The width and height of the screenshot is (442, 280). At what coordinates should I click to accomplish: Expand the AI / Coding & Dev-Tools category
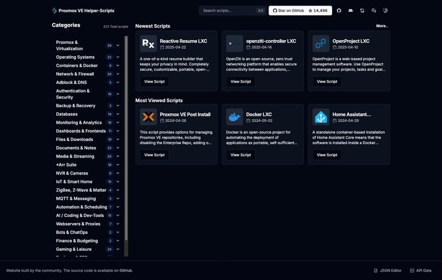point(118,215)
